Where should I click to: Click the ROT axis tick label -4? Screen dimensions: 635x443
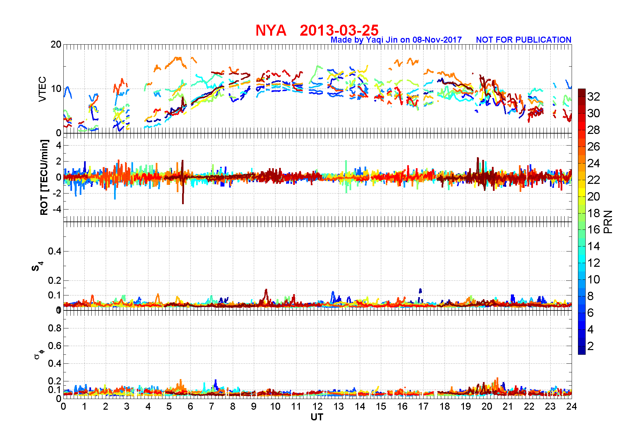pyautogui.click(x=58, y=210)
